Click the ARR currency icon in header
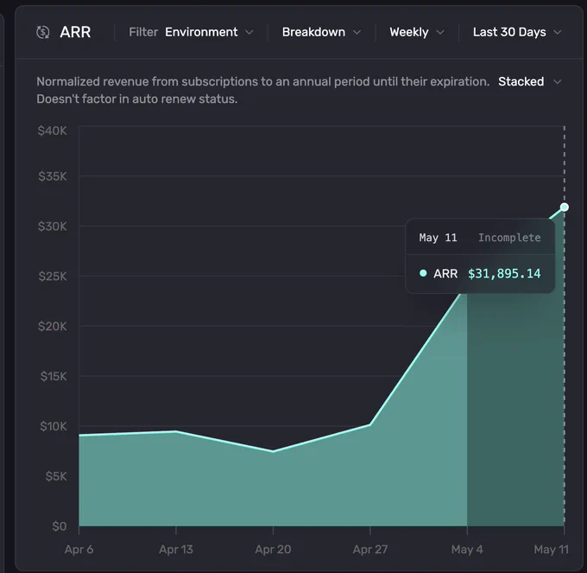Viewport: 587px width, 573px height. [42, 32]
